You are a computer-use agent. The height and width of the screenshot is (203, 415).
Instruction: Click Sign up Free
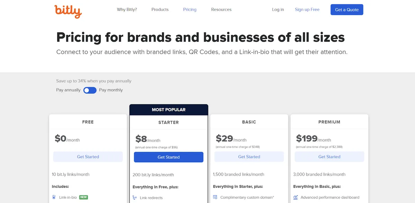pyautogui.click(x=307, y=9)
